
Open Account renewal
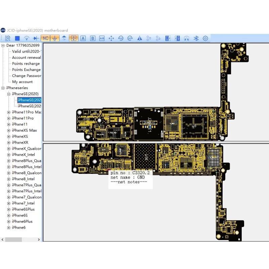(x=27, y=57)
